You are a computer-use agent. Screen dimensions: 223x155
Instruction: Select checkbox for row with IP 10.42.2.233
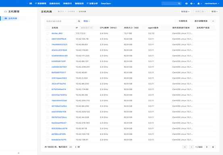(48, 78)
